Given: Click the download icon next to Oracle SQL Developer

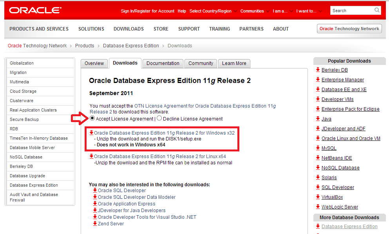Looking at the screenshot, I should click(x=95, y=191).
